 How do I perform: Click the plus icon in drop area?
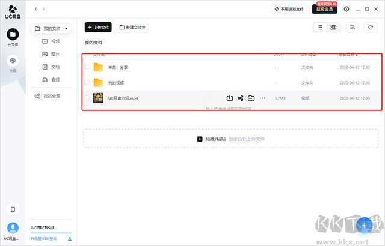point(200,139)
